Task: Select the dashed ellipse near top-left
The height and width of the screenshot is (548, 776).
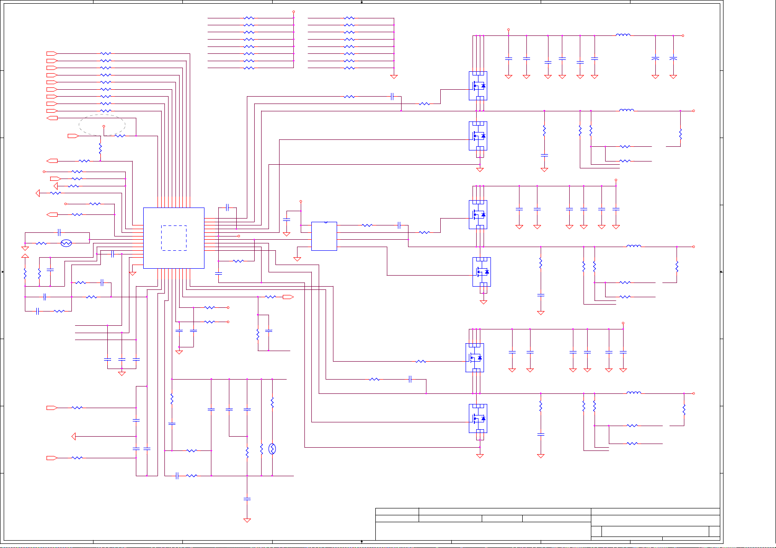Action: 102,125
